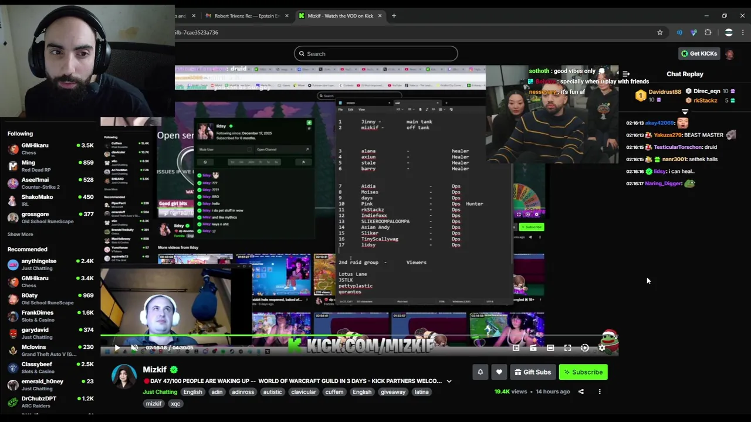Click the share icon beside views
Viewport: 751px width, 422px height.
click(x=581, y=392)
